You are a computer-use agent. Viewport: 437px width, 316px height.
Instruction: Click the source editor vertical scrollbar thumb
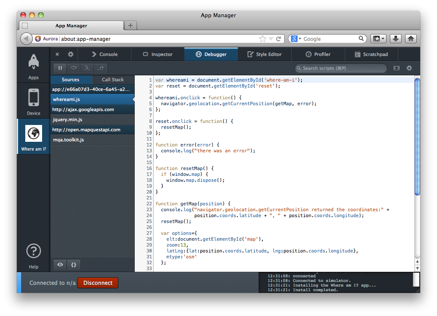[417, 137]
